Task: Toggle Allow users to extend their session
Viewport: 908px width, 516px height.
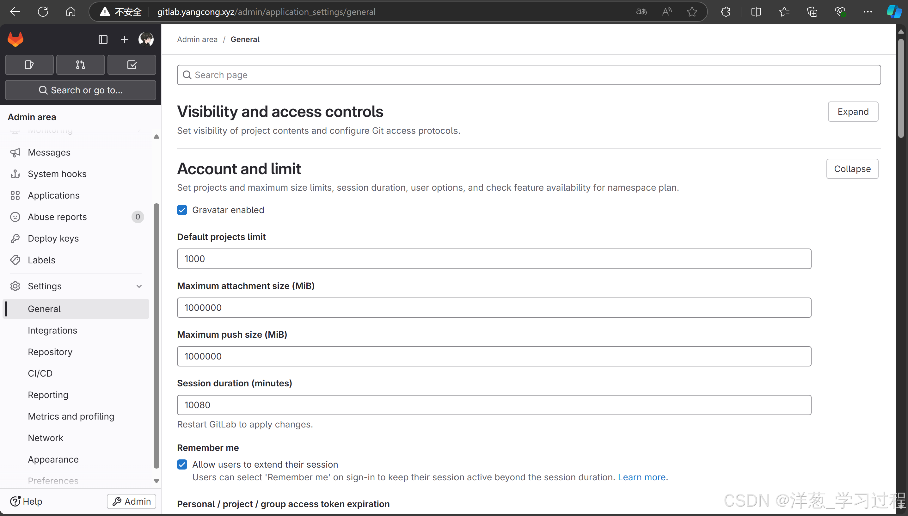Action: [182, 464]
